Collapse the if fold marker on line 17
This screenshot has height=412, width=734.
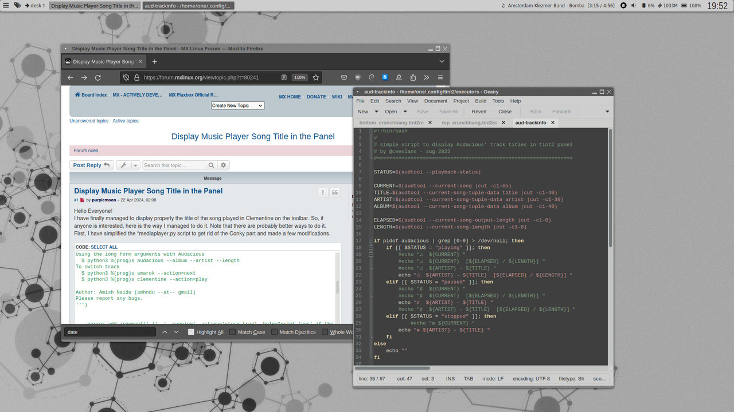click(371, 241)
